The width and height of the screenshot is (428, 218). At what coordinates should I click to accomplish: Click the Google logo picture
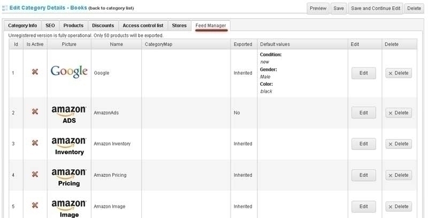[69, 72]
